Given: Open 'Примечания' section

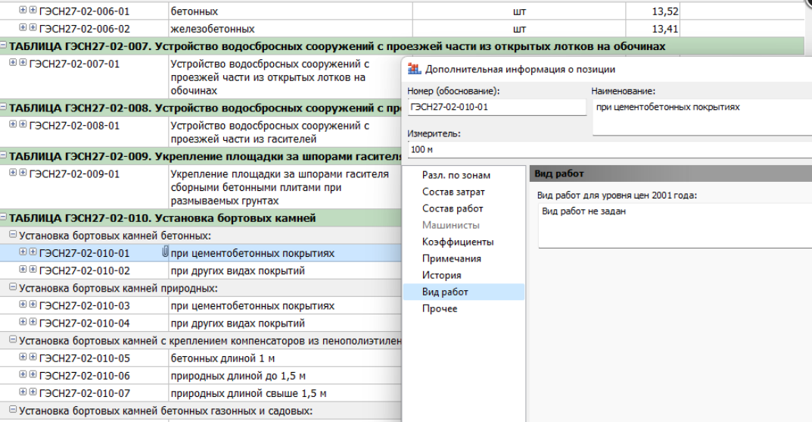Looking at the screenshot, I should coord(451,258).
